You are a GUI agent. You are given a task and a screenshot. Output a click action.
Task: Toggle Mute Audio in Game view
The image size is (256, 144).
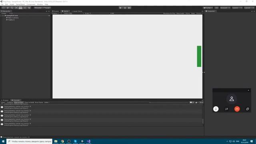180,13
